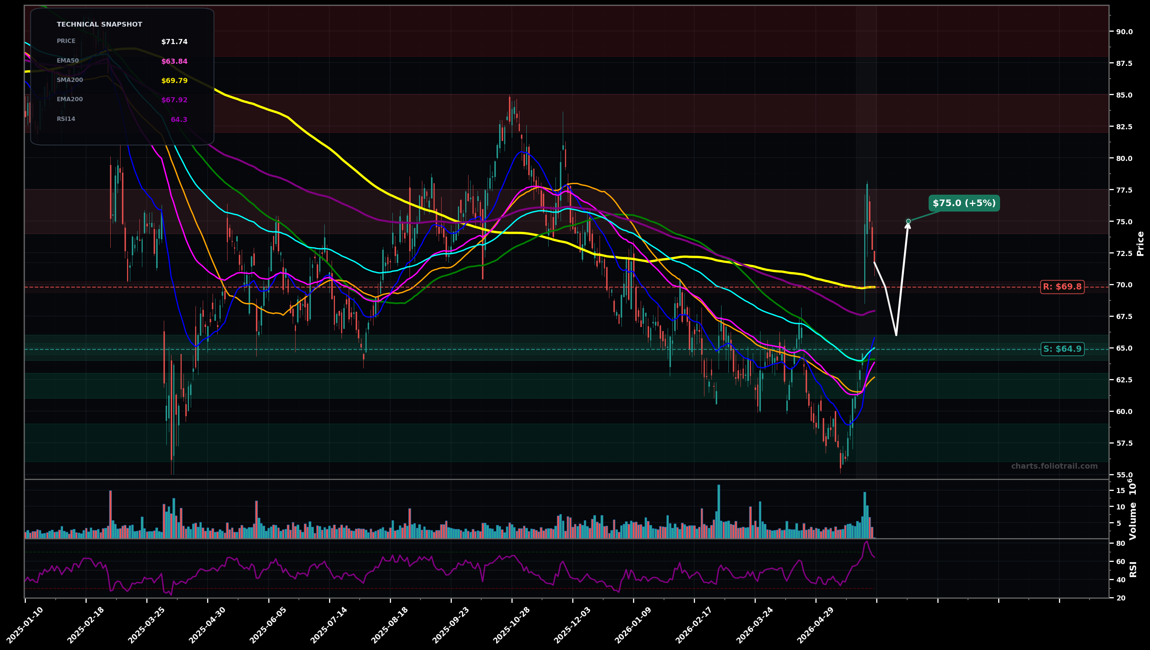Image resolution: width=1150 pixels, height=650 pixels.
Task: Click the 2025-10-28 date axis label
Action: tap(511, 625)
